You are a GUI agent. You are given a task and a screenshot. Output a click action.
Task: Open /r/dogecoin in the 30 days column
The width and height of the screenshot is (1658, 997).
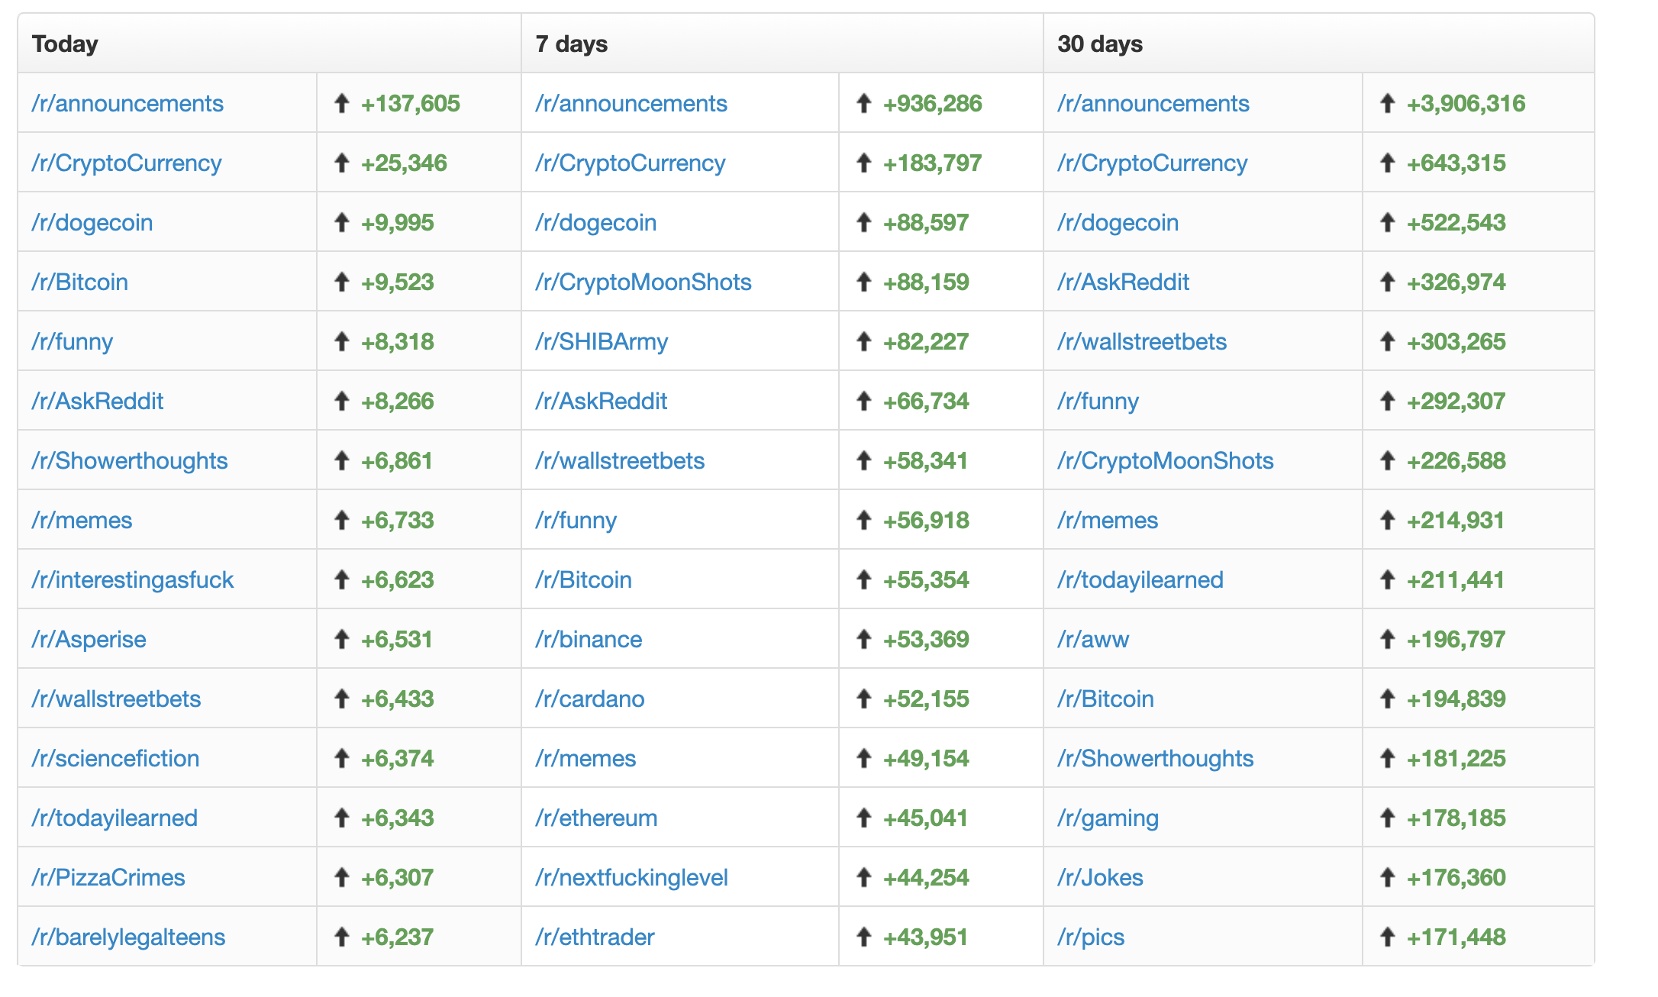tap(1118, 222)
